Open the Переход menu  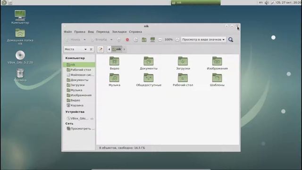pyautogui.click(x=103, y=32)
